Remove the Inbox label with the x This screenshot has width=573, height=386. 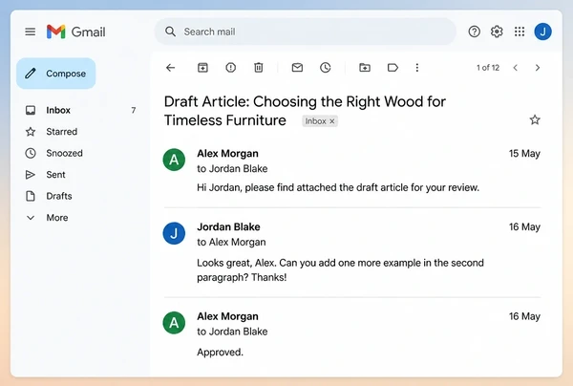331,121
